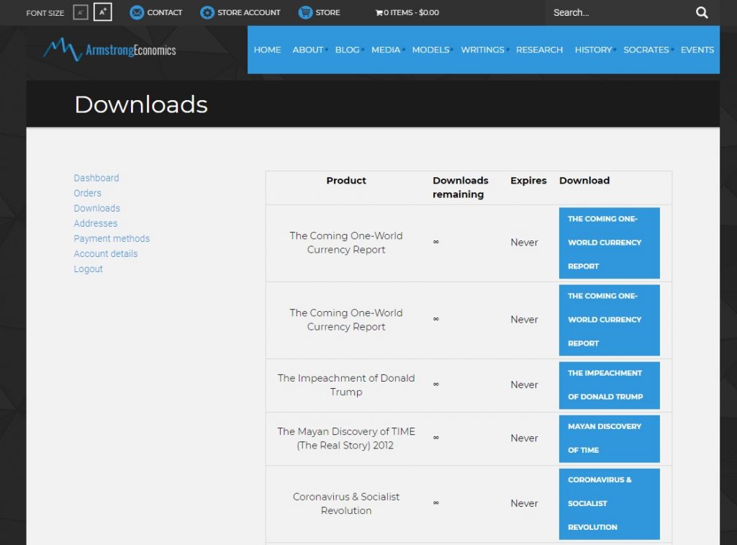Click 'Coronavirus & Socialist Revolution' product name
Screen dimensions: 737x545
click(346, 503)
